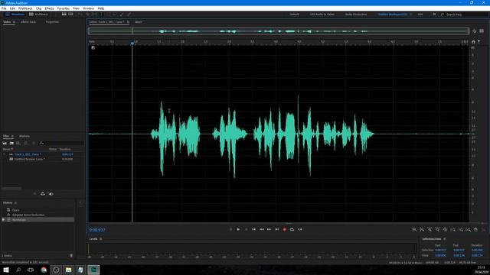This screenshot has width=490, height=275.
Task: Zoom in at the in point
Action: 452,230
